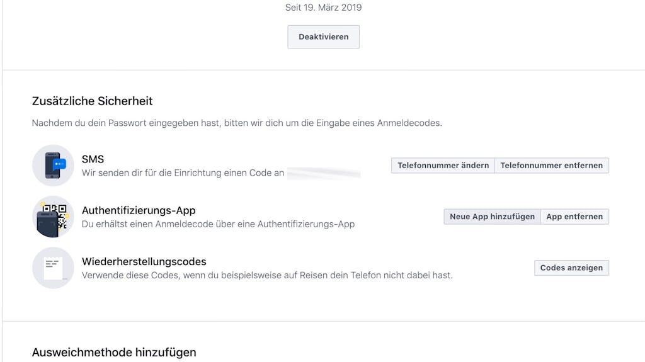
Task: Click Telefonnummer ändern button
Action: (443, 166)
